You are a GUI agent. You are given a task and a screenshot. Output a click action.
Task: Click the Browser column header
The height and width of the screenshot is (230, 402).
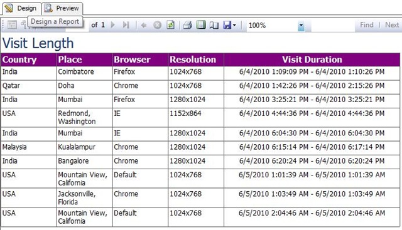140,60
